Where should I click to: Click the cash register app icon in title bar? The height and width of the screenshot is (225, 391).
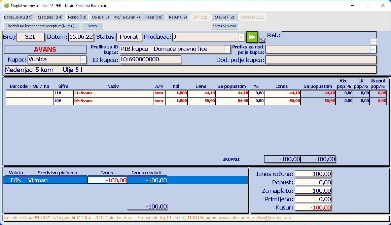click(6, 5)
